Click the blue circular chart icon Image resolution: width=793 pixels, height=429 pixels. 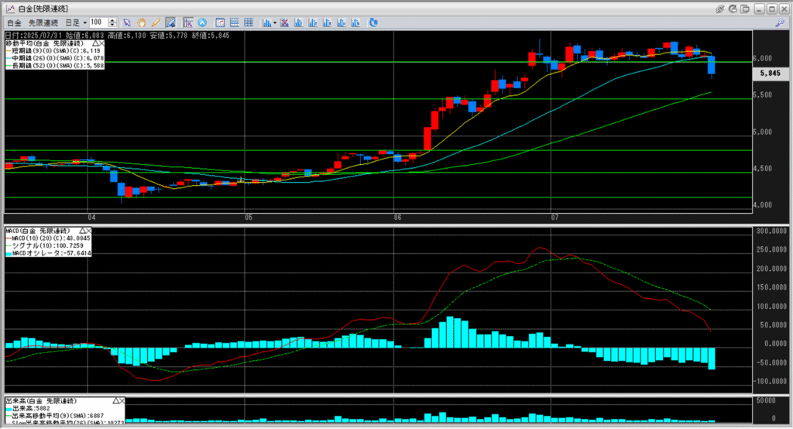tap(202, 22)
